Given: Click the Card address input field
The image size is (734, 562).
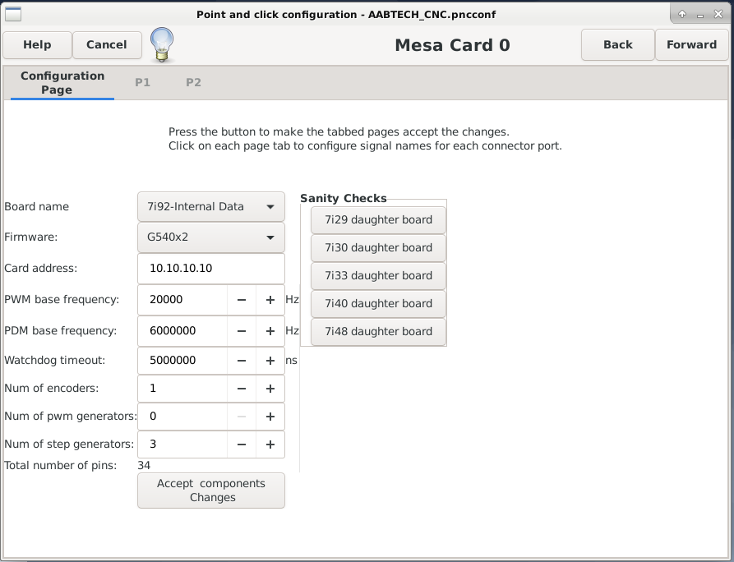Looking at the screenshot, I should click(x=211, y=269).
